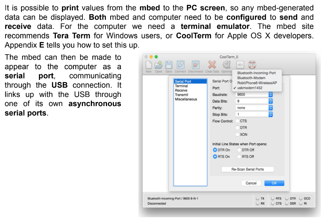Confirm settings with the OK button
The image size is (328, 218).
(x=274, y=183)
